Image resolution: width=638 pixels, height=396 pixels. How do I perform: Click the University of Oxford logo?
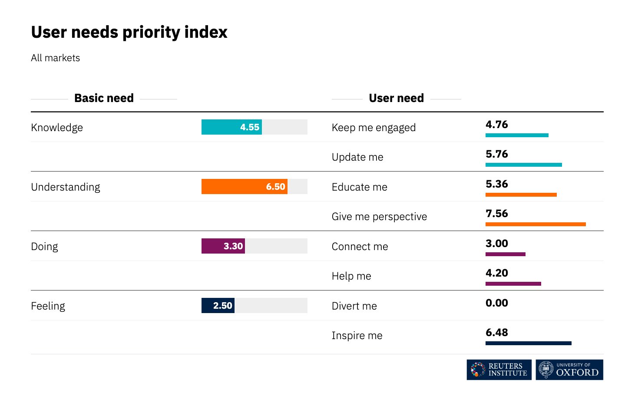tap(569, 370)
